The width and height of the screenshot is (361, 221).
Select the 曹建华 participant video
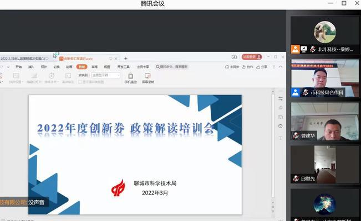click(x=325, y=122)
